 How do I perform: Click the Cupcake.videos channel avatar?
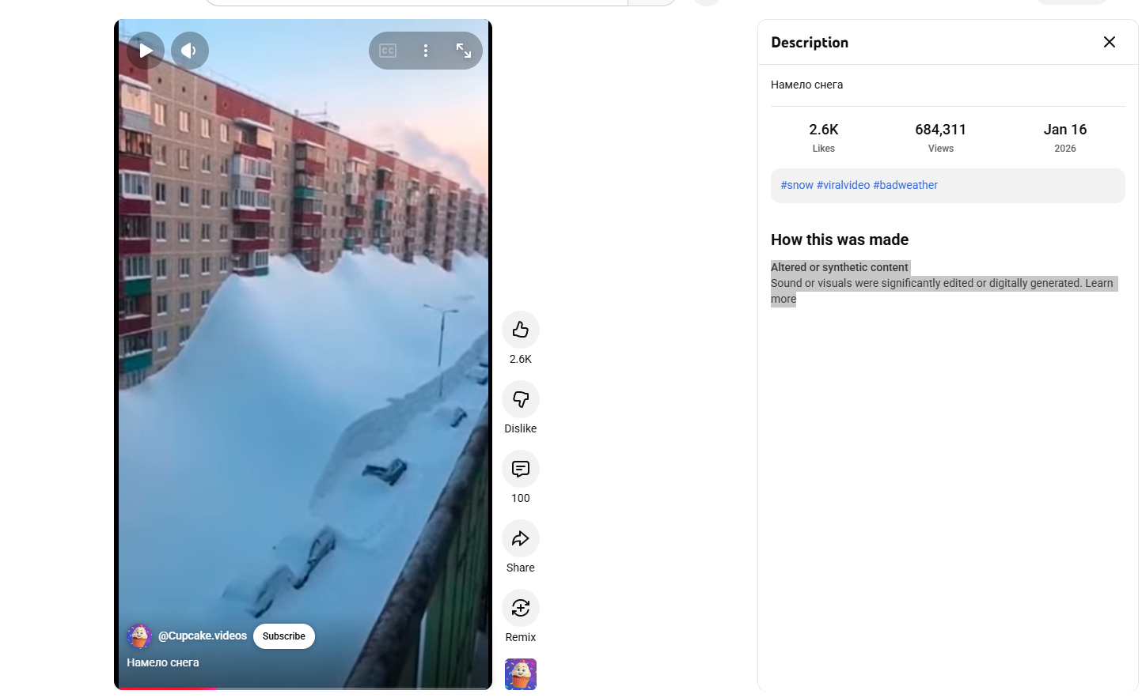(139, 636)
